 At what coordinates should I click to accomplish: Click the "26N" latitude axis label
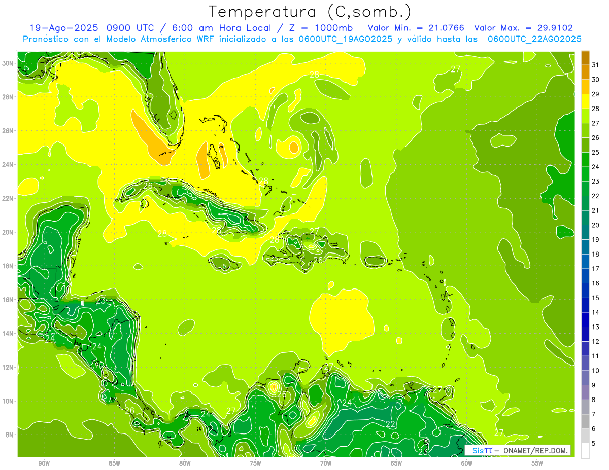tap(8, 131)
